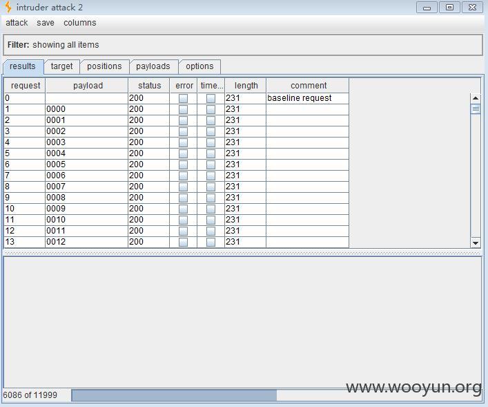Select request number 0 cell
Image resolution: width=488 pixels, height=407 pixels.
pos(25,98)
